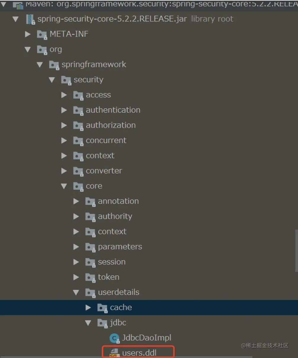Click the project tree vertical scrollbar thumb

point(297,250)
